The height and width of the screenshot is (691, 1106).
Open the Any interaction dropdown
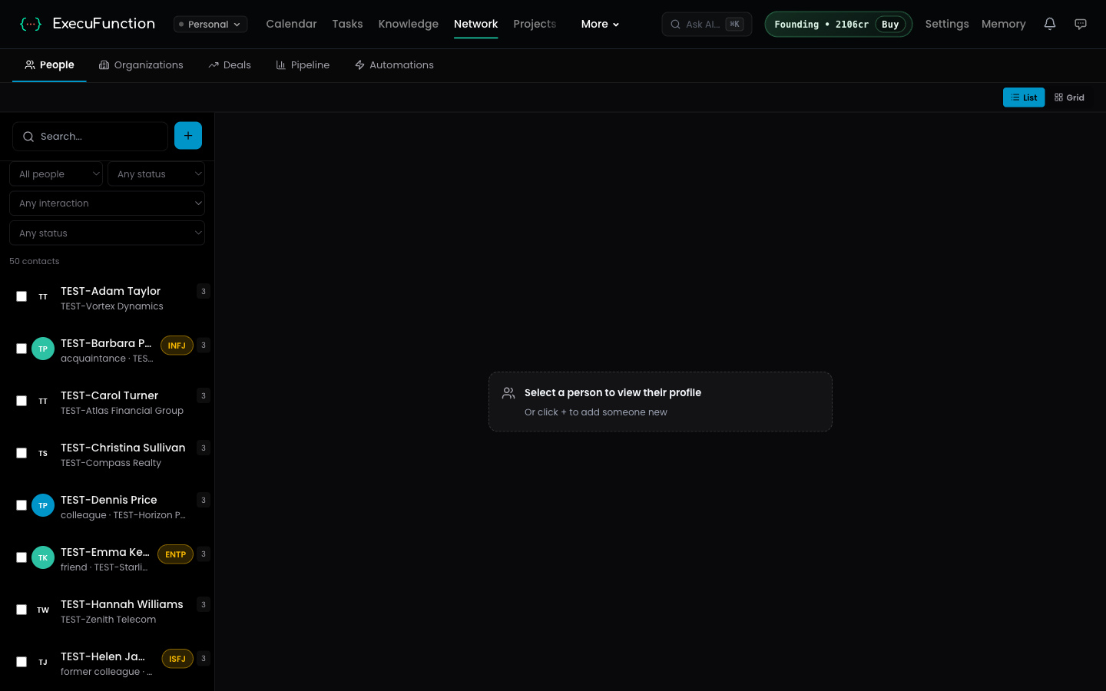(x=107, y=203)
